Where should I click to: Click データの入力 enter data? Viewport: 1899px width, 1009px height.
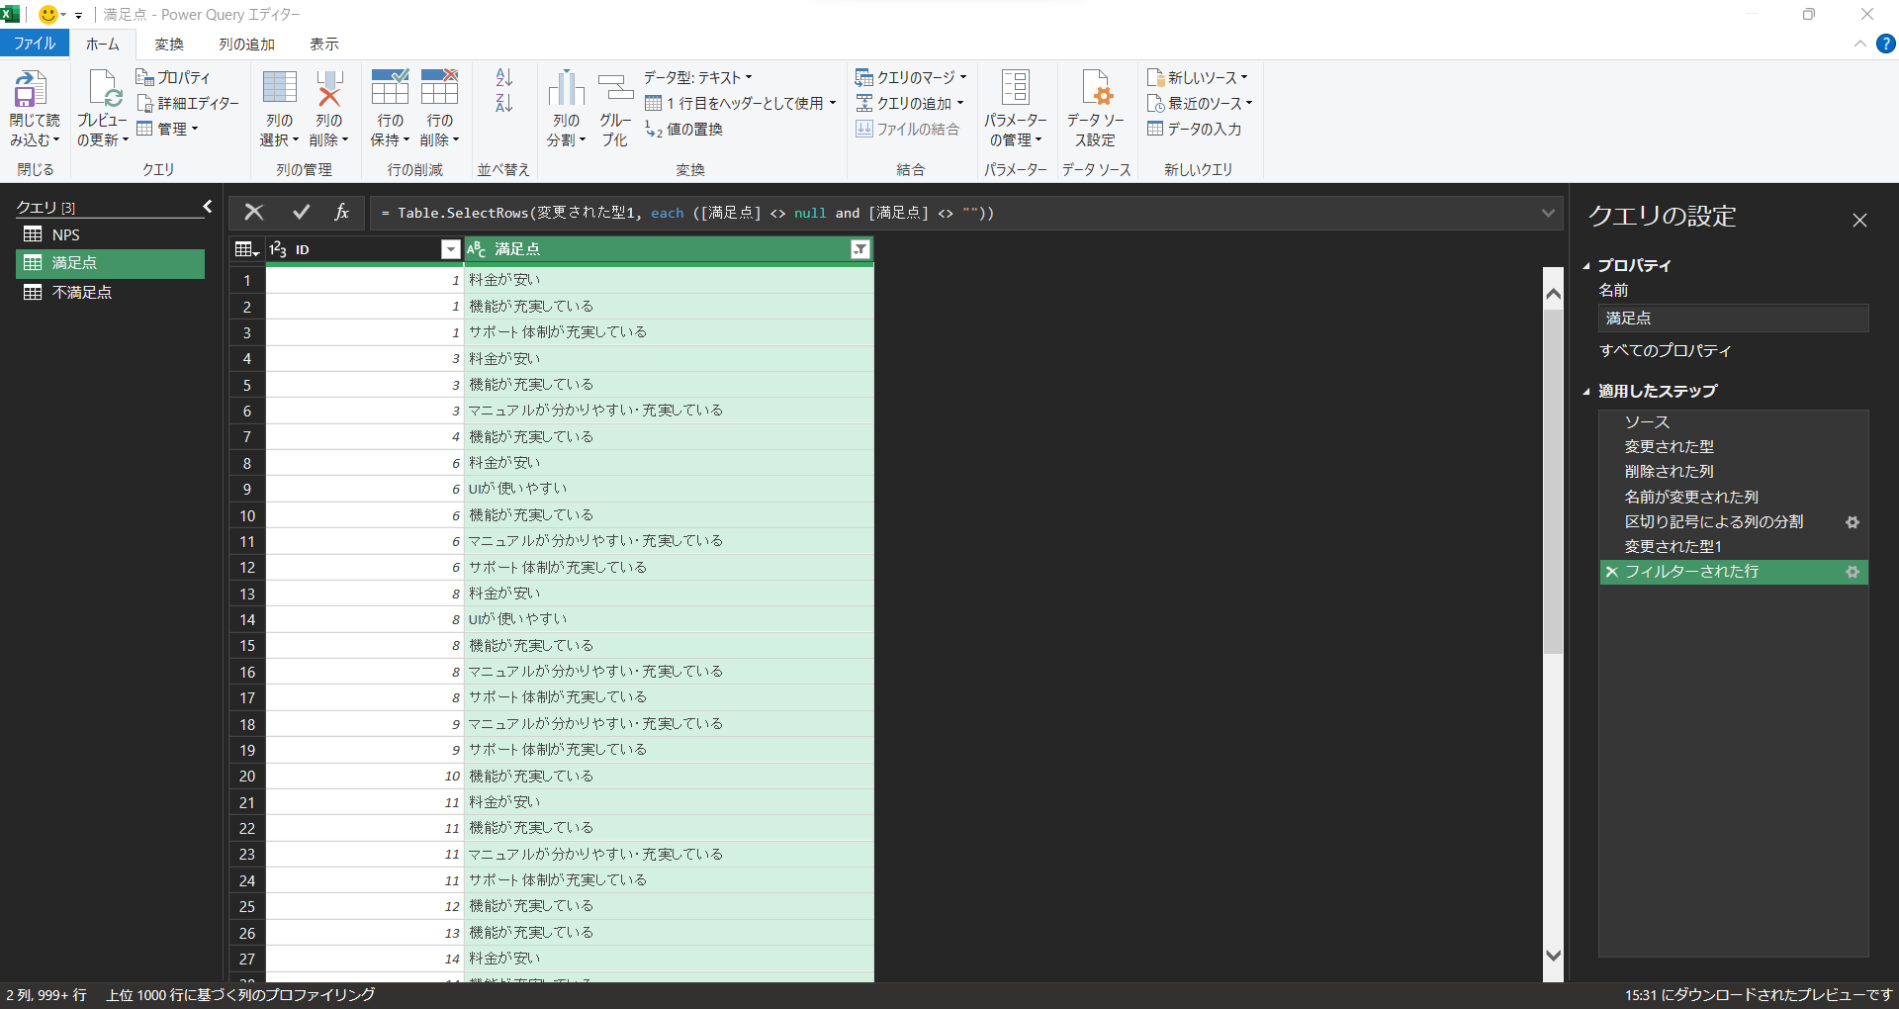pyautogui.click(x=1194, y=129)
